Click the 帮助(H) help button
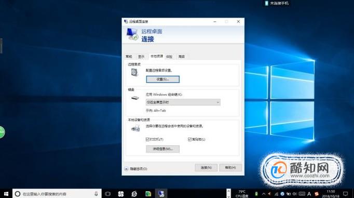Image resolution: width=354 pixels, height=198 pixels. point(230,168)
